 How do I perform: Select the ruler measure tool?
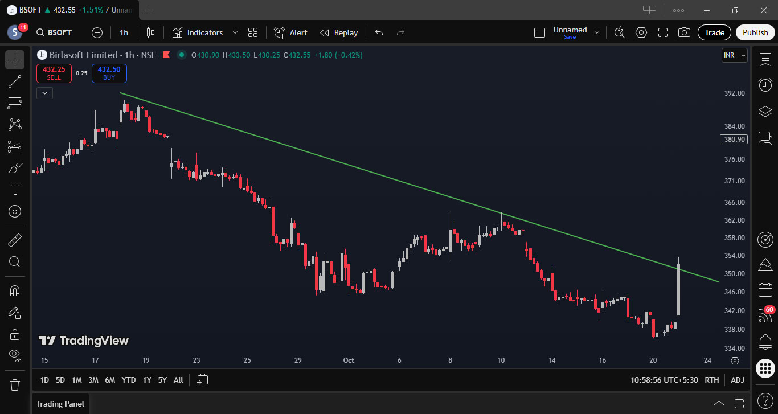coord(15,240)
